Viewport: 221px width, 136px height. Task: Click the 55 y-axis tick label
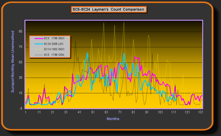20,62
